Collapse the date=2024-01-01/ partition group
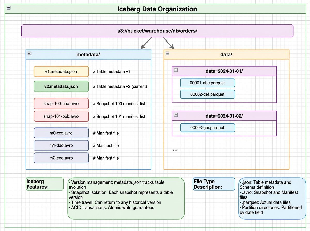This screenshot has height=231, width=310. pyautogui.click(x=176, y=70)
